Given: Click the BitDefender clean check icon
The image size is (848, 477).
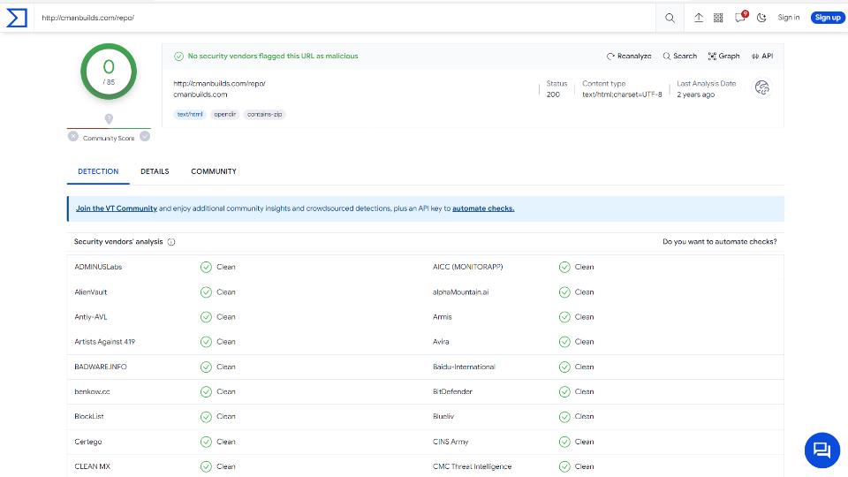Looking at the screenshot, I should pyautogui.click(x=564, y=391).
